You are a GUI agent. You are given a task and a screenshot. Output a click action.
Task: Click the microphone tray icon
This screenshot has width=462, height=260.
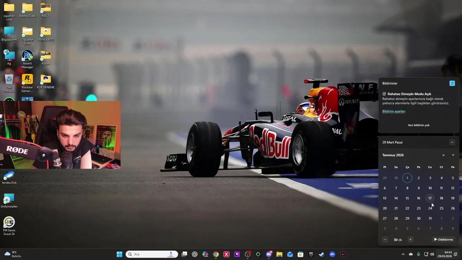tap(418, 254)
